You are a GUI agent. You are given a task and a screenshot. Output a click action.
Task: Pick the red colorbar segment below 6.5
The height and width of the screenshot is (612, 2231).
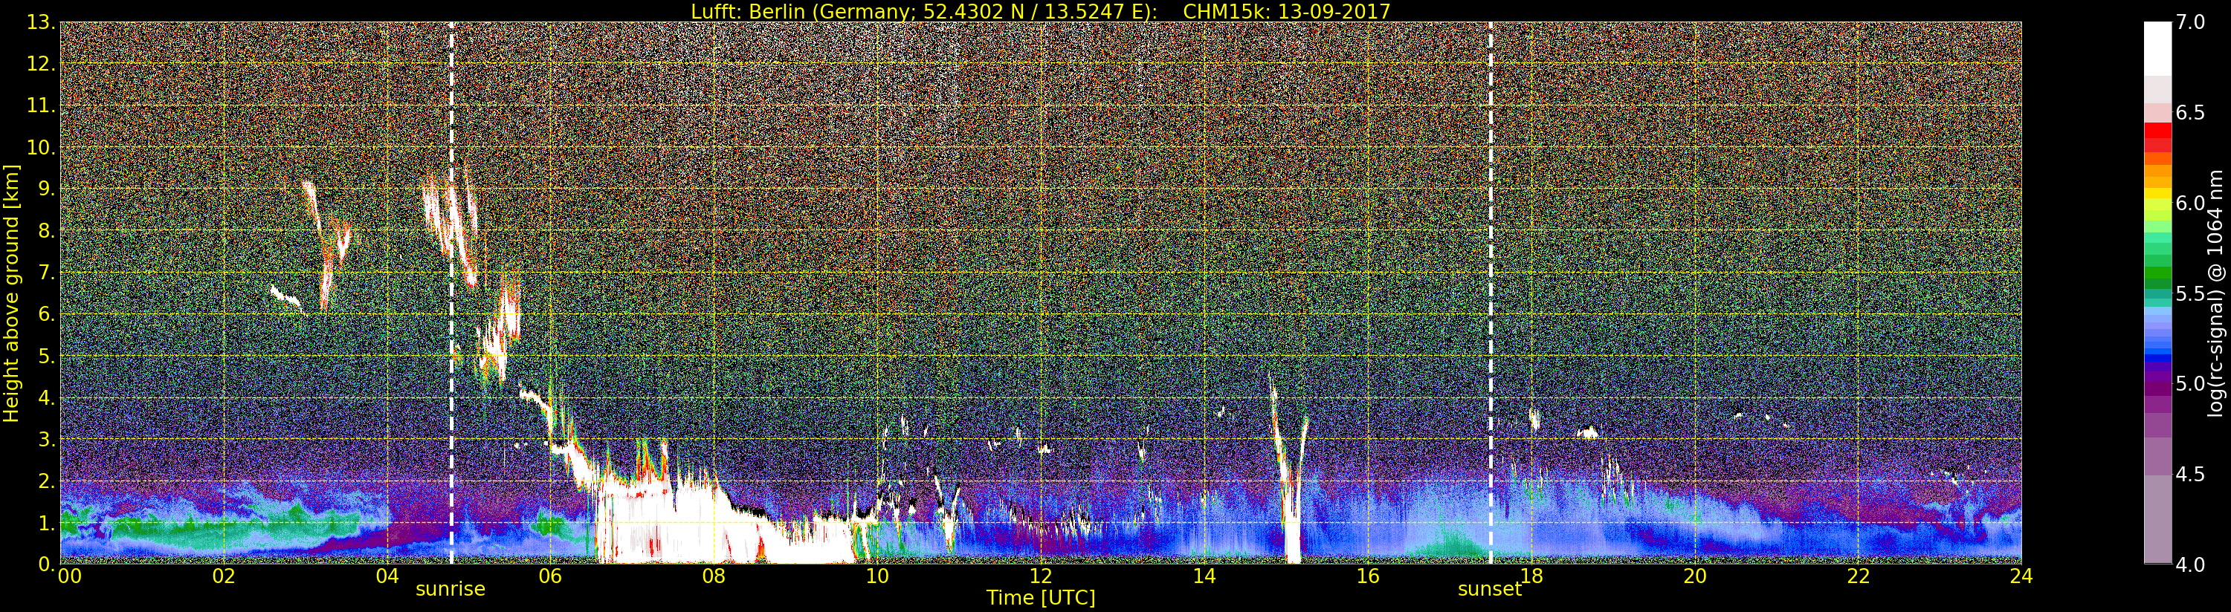[2157, 137]
